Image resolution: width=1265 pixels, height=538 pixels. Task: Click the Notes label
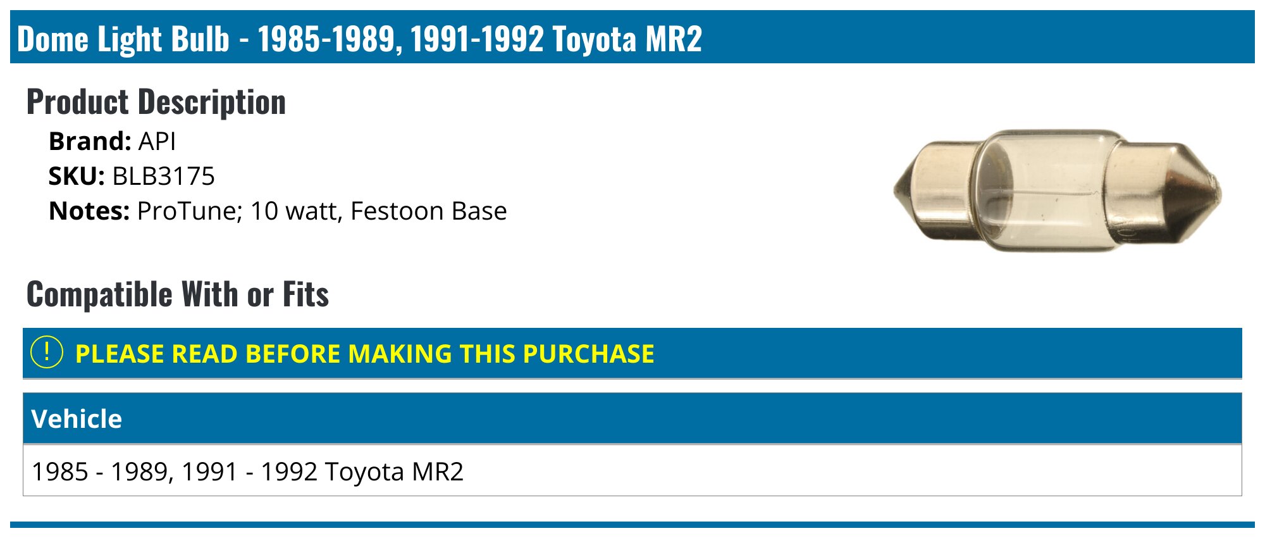pos(89,211)
